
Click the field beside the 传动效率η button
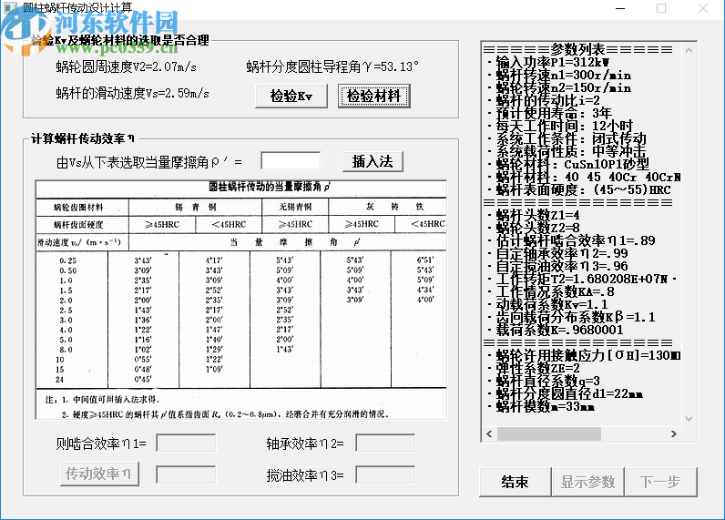click(x=186, y=474)
